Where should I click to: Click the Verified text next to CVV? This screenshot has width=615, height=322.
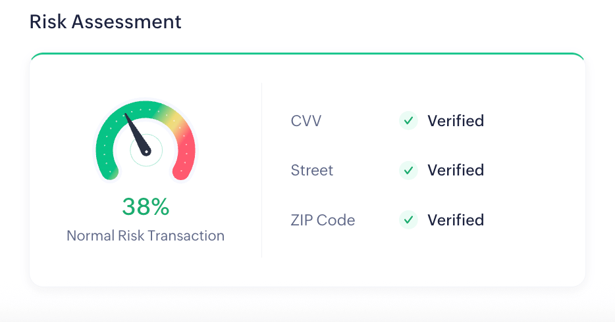456,121
